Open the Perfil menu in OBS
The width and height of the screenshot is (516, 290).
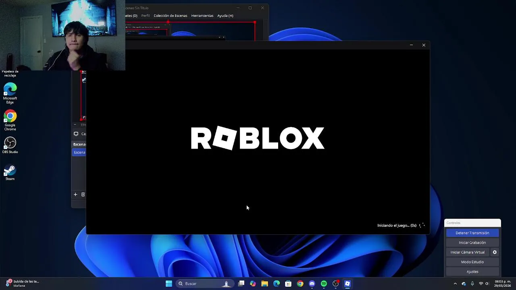[x=146, y=16]
